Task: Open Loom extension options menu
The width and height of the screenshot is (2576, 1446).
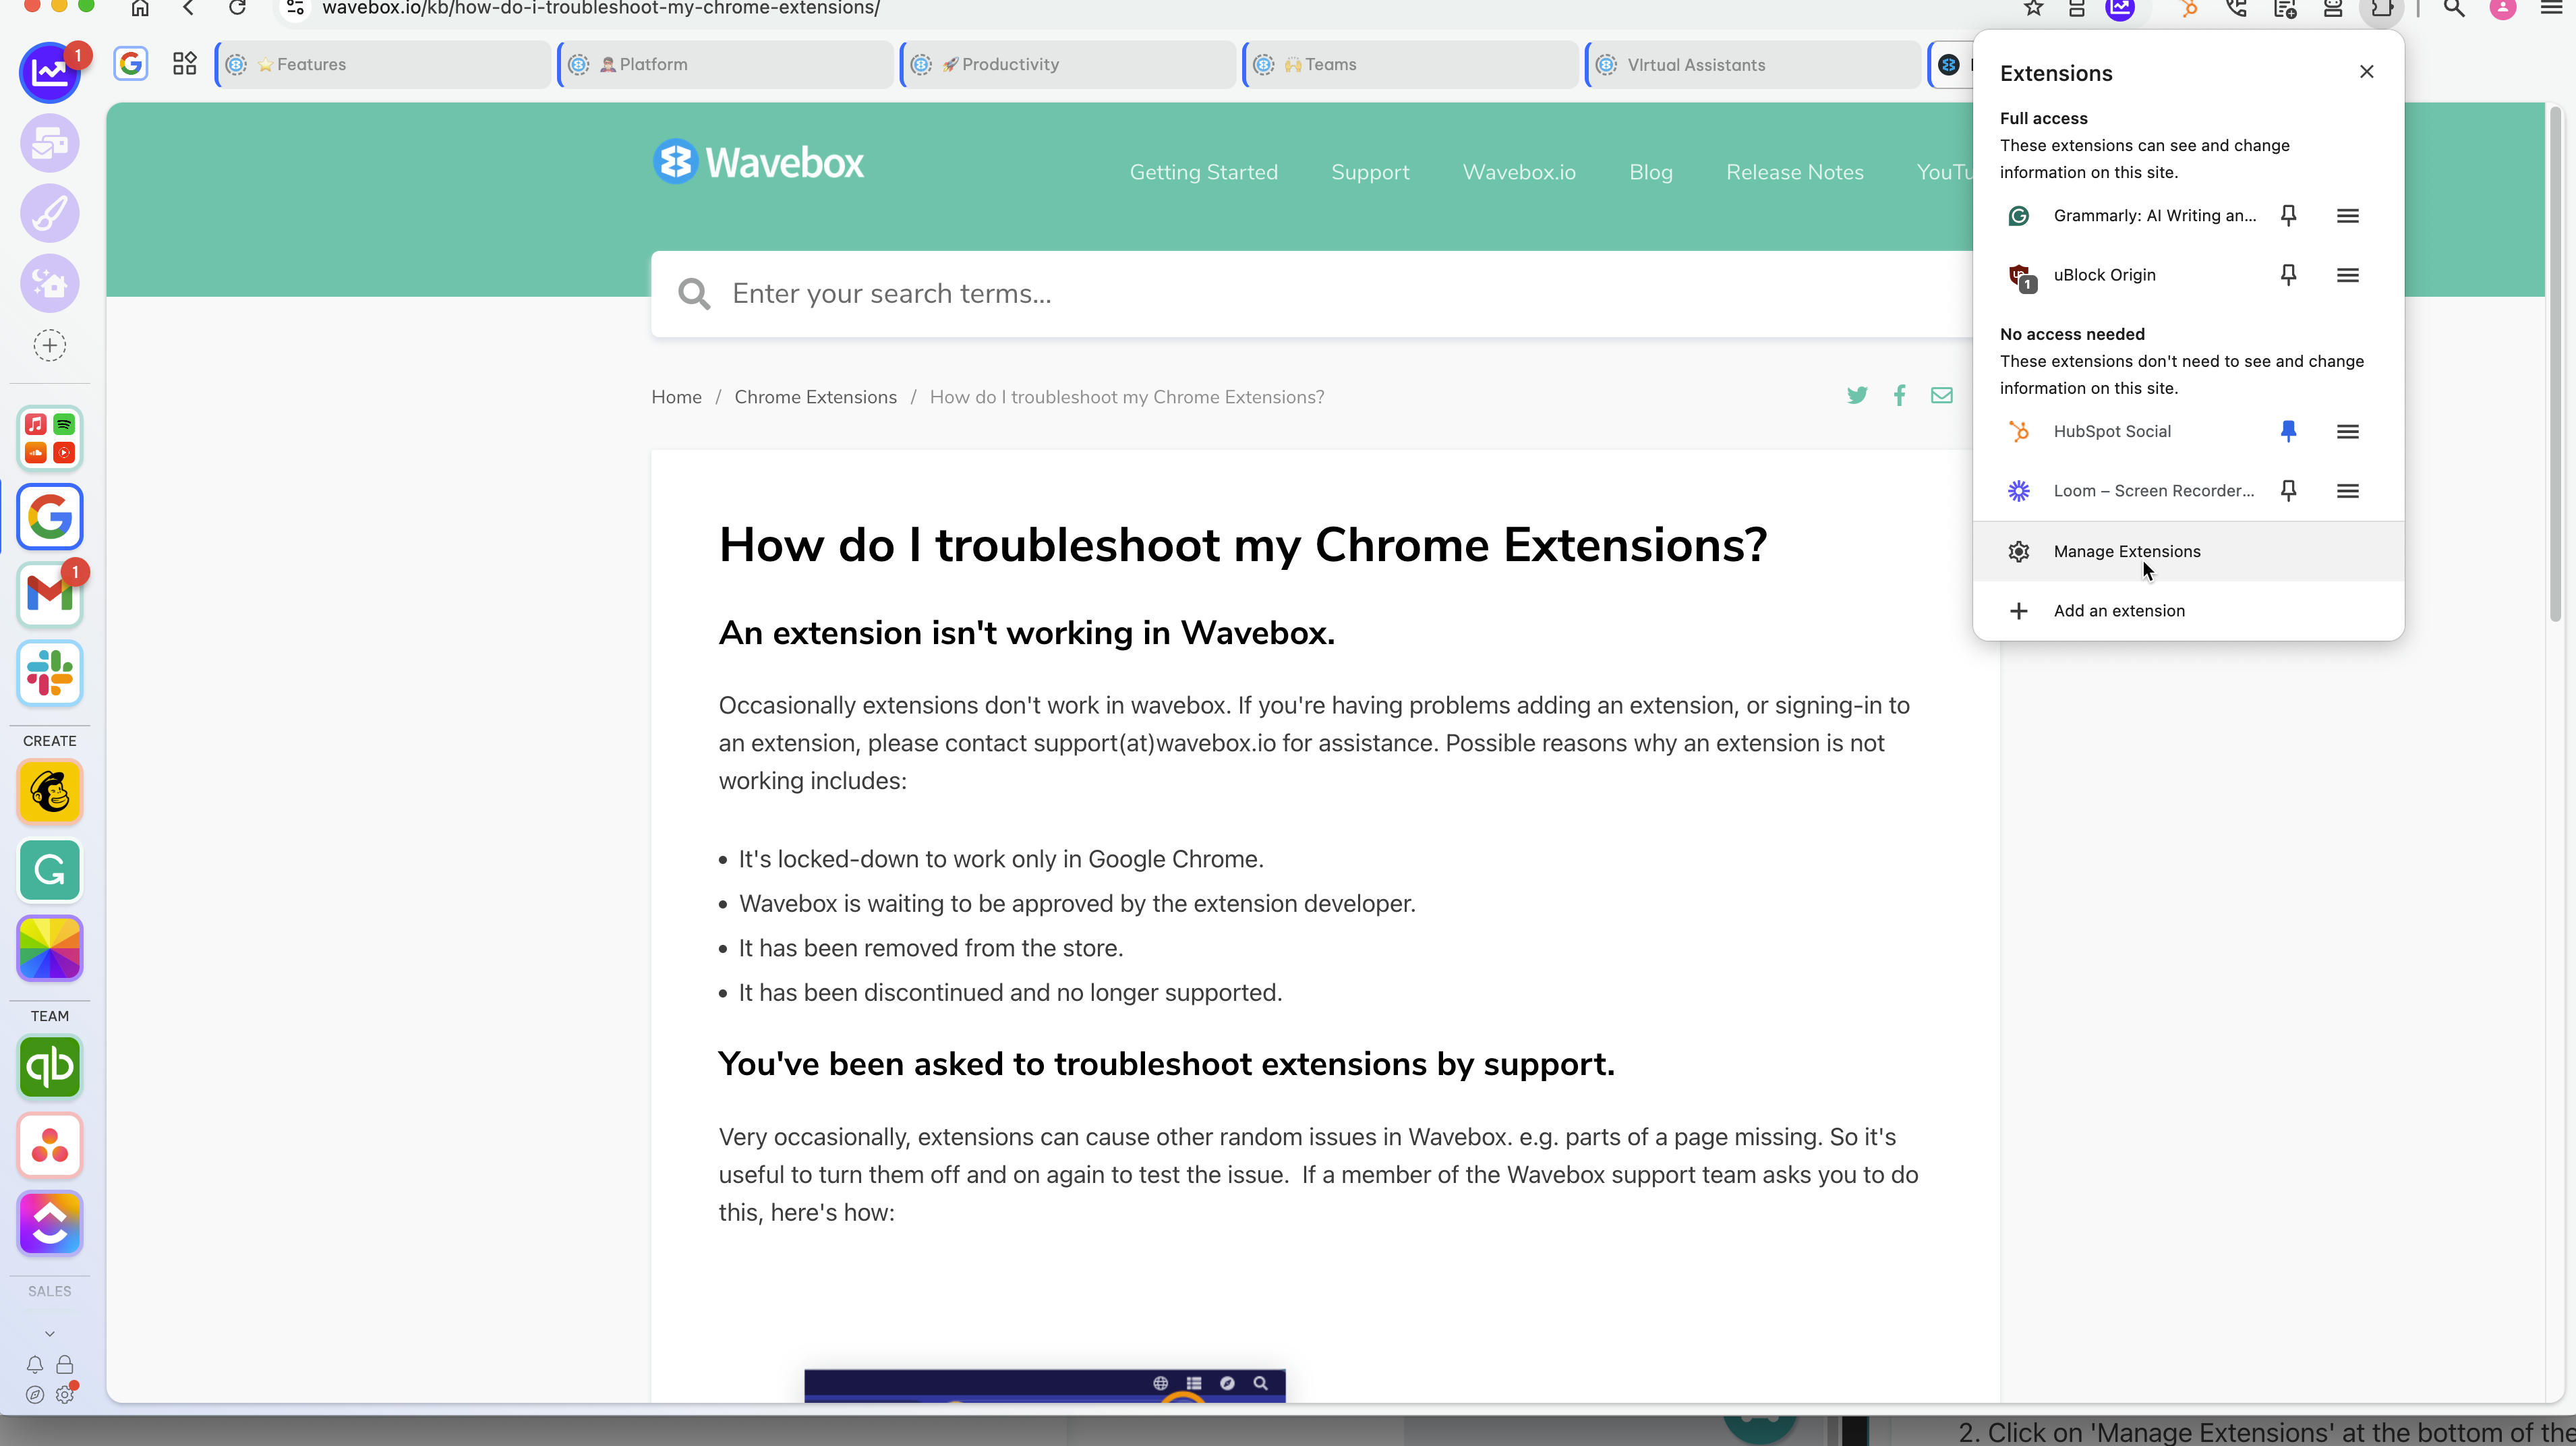Action: pyautogui.click(x=2348, y=490)
